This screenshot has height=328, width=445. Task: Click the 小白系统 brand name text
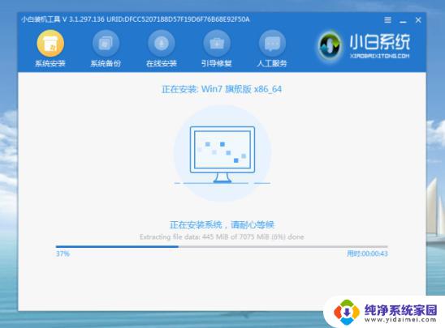(x=380, y=42)
